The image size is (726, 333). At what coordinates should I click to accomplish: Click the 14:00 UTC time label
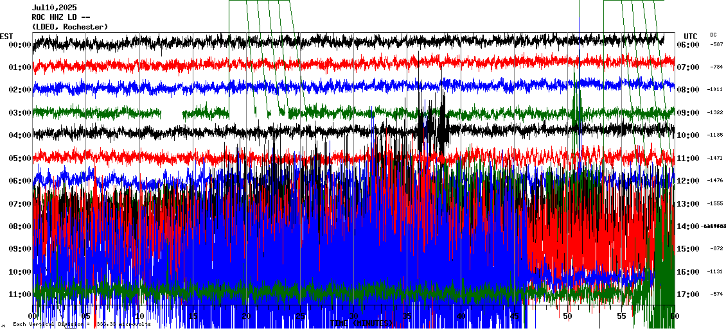coord(688,226)
